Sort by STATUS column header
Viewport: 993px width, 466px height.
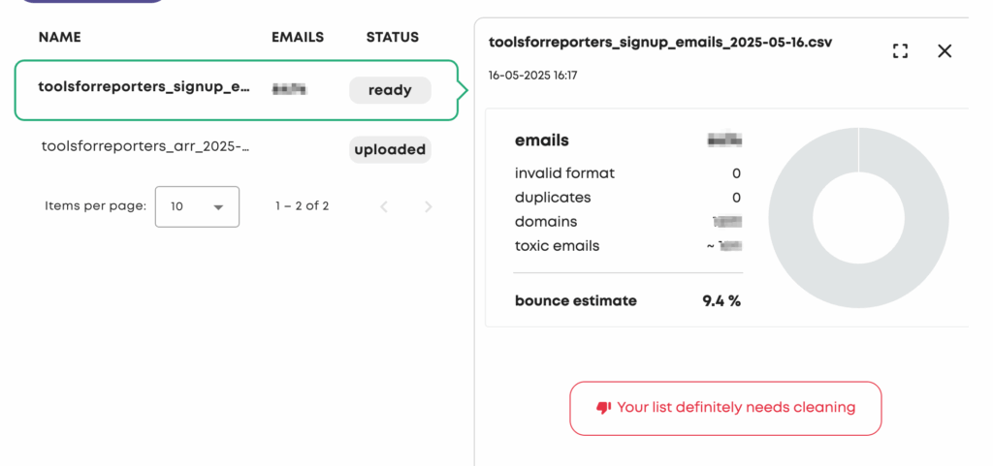coord(393,38)
